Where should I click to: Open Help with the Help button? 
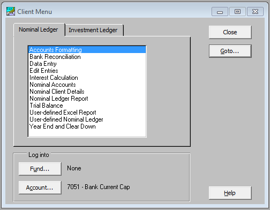point(230,193)
